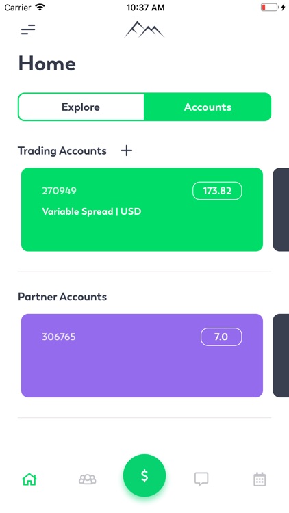Select the Accounts segment
The image size is (289, 513).
tap(208, 107)
